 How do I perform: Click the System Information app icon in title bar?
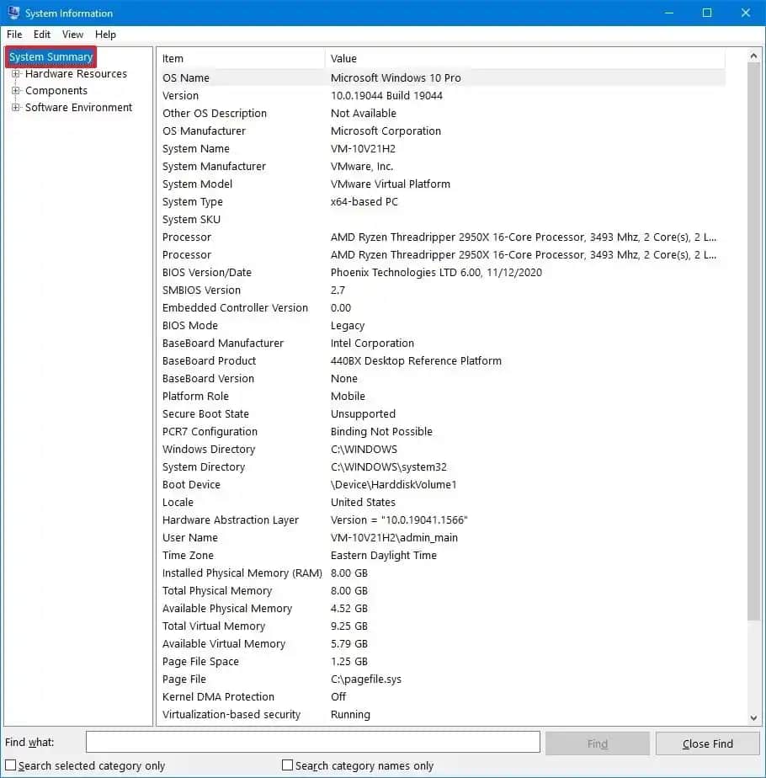coord(13,13)
